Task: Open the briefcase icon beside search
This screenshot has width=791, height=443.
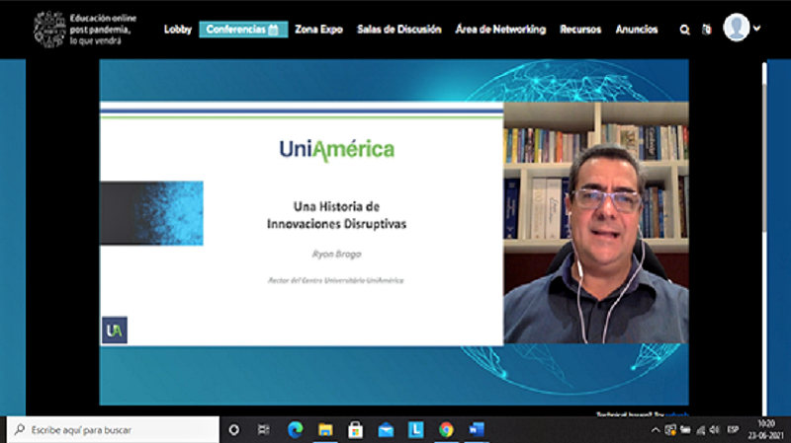Action: [707, 30]
